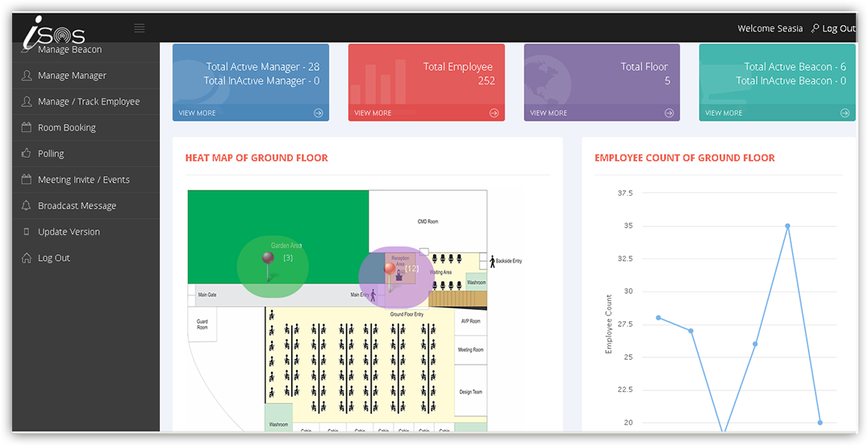Click the Manage / Track Employee person icon
This screenshot has width=868, height=446.
pos(26,101)
